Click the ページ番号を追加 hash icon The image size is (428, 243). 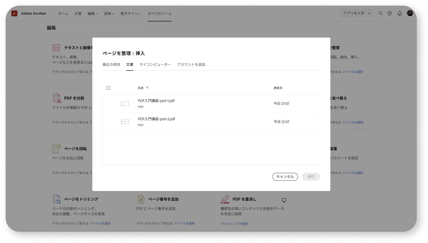(x=141, y=199)
